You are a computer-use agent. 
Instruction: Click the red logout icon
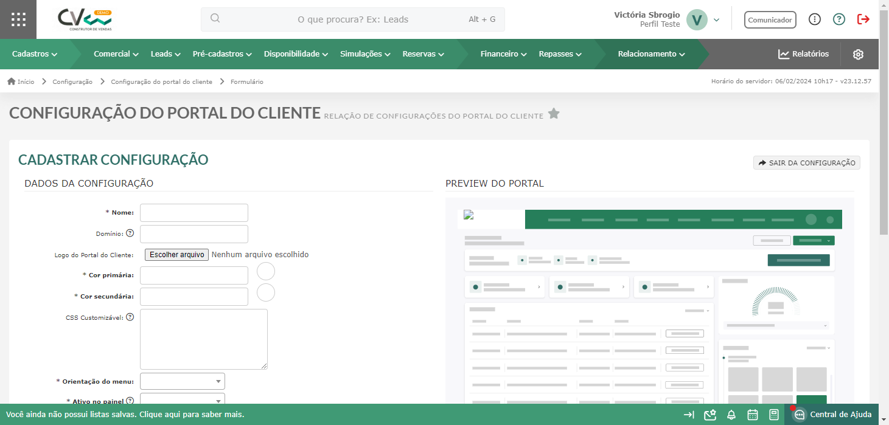point(863,19)
